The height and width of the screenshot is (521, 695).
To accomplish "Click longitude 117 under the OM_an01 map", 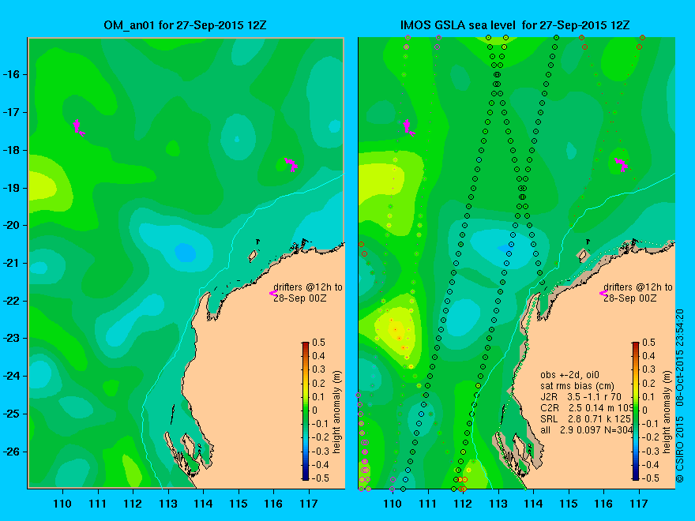I will (309, 504).
